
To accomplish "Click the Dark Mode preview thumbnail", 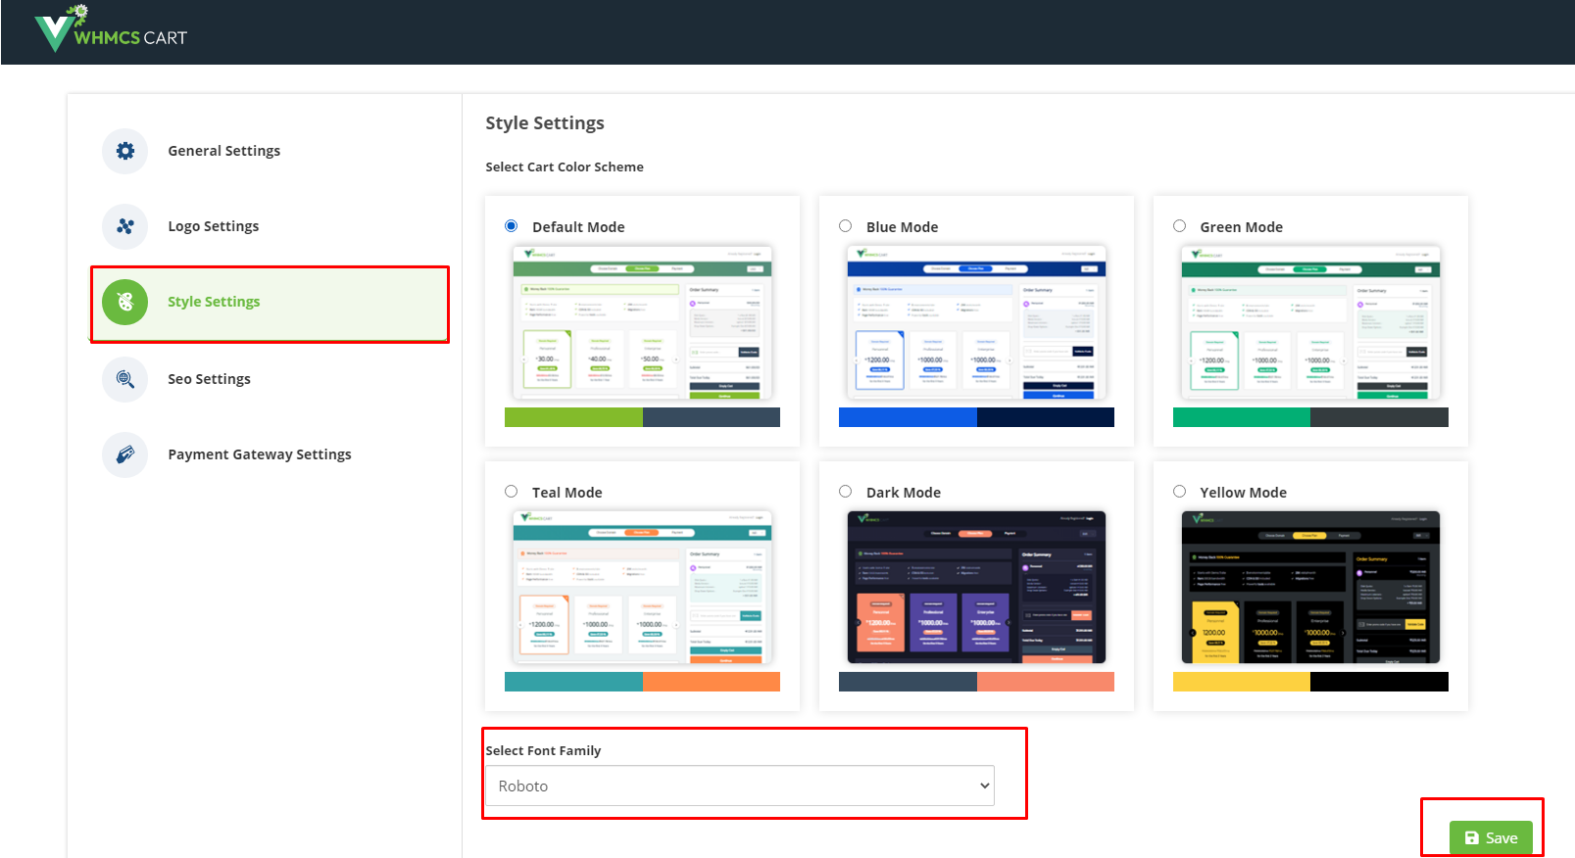I will tap(976, 587).
